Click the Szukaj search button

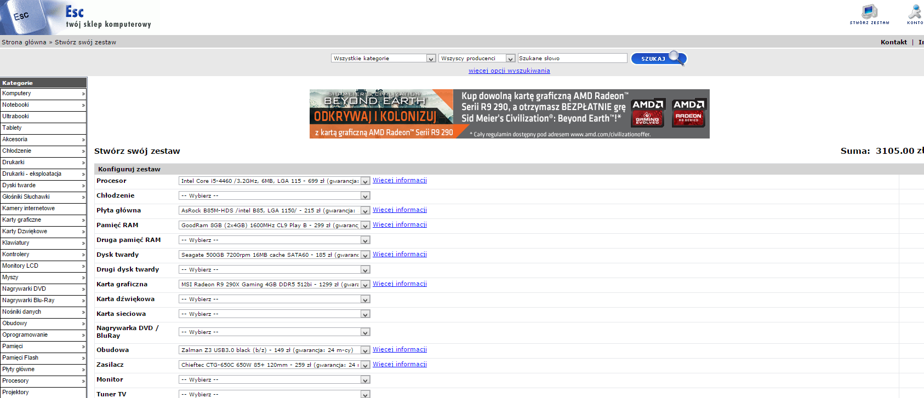tap(659, 58)
